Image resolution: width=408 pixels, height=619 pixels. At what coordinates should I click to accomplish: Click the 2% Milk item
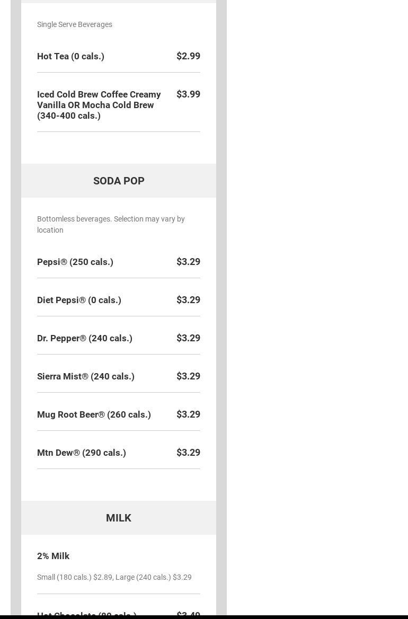(x=53, y=556)
